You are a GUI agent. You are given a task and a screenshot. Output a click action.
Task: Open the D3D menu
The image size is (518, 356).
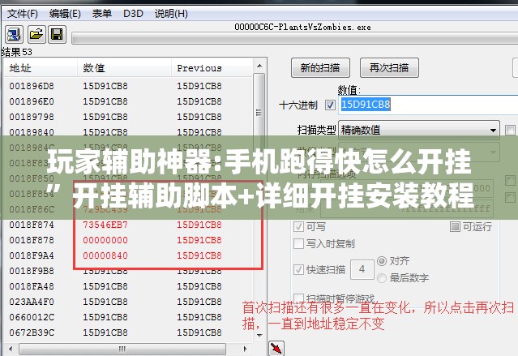(x=133, y=14)
